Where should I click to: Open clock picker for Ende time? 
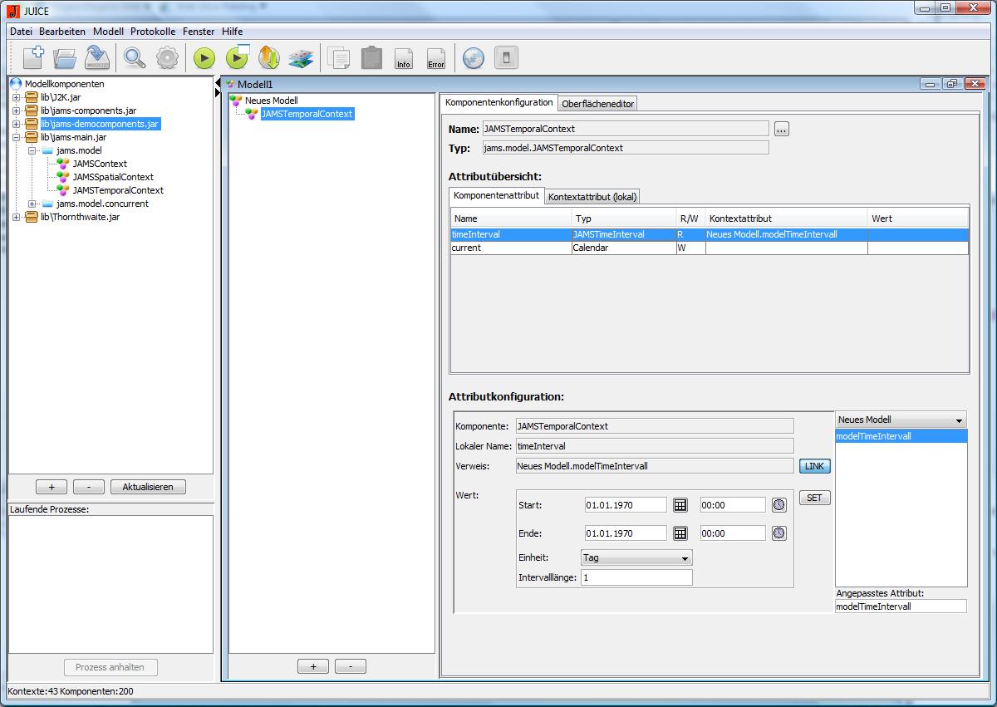[778, 533]
